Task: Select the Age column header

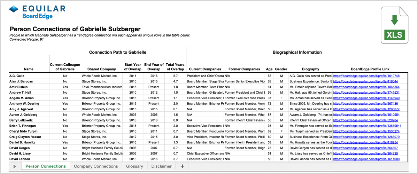Action: pyautogui.click(x=269, y=69)
